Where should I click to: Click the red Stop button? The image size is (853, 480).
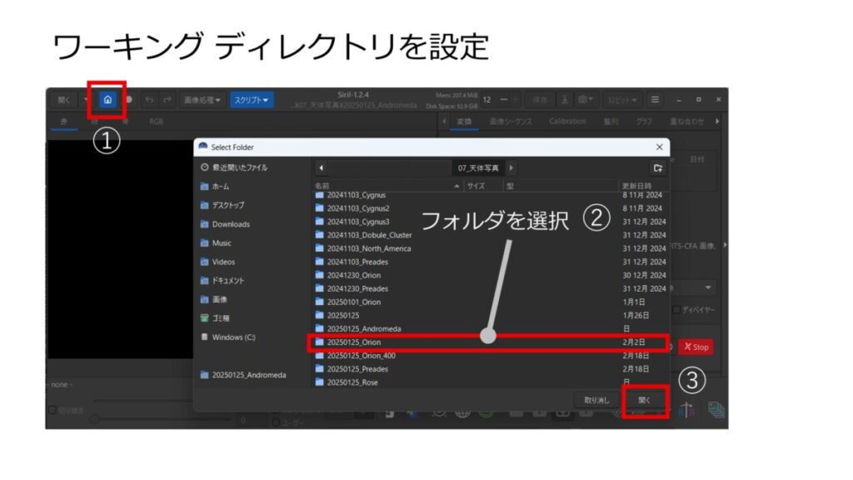tap(696, 347)
